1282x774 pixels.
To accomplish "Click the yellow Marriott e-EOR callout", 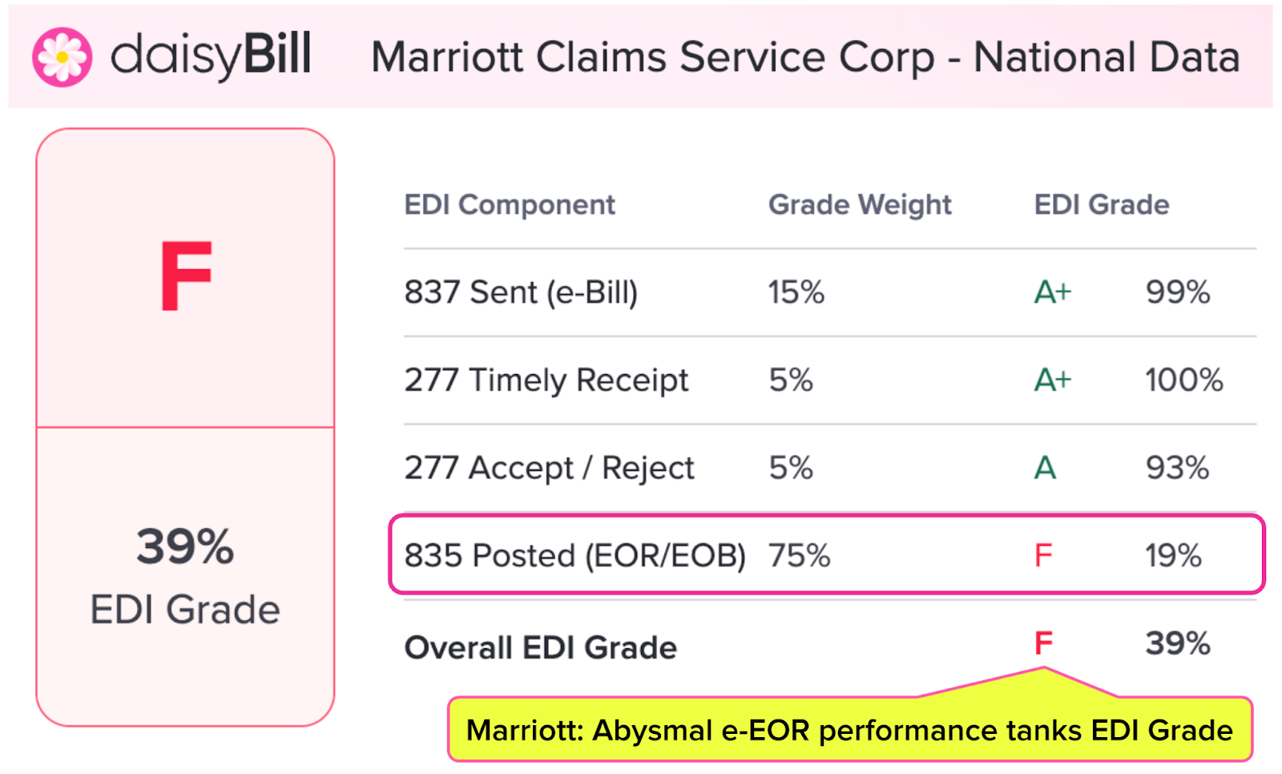I will tap(849, 730).
